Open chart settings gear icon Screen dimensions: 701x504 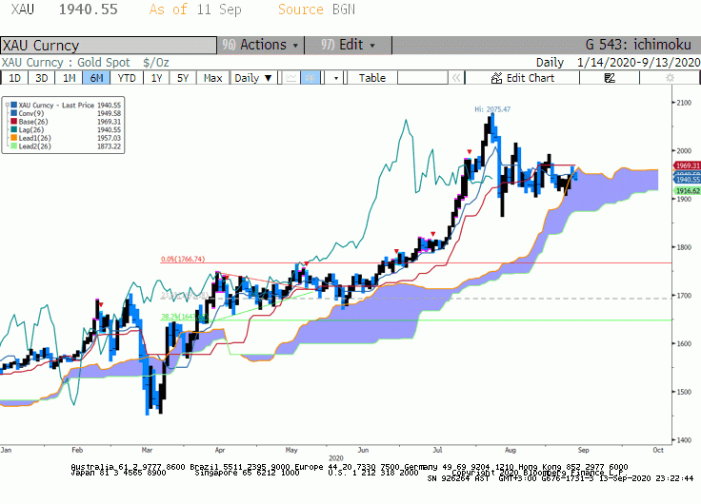pos(670,78)
